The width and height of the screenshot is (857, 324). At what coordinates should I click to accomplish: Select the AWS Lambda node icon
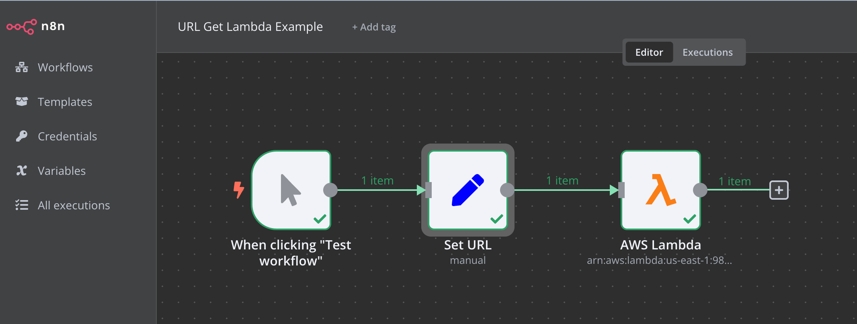tap(661, 190)
